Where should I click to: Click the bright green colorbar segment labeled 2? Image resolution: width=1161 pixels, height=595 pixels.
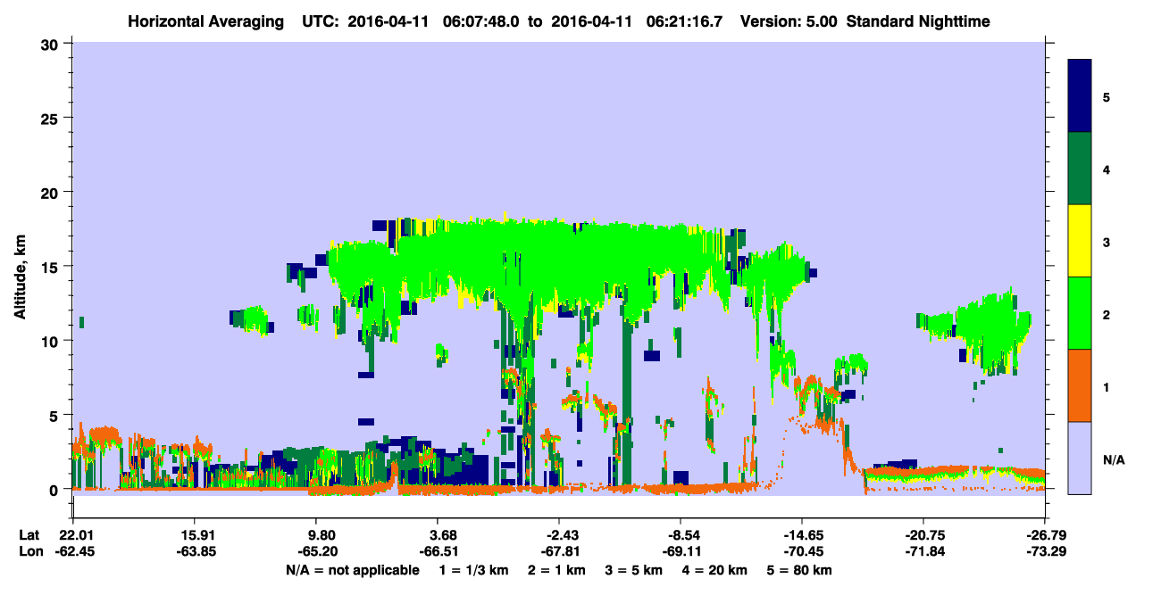(1080, 313)
